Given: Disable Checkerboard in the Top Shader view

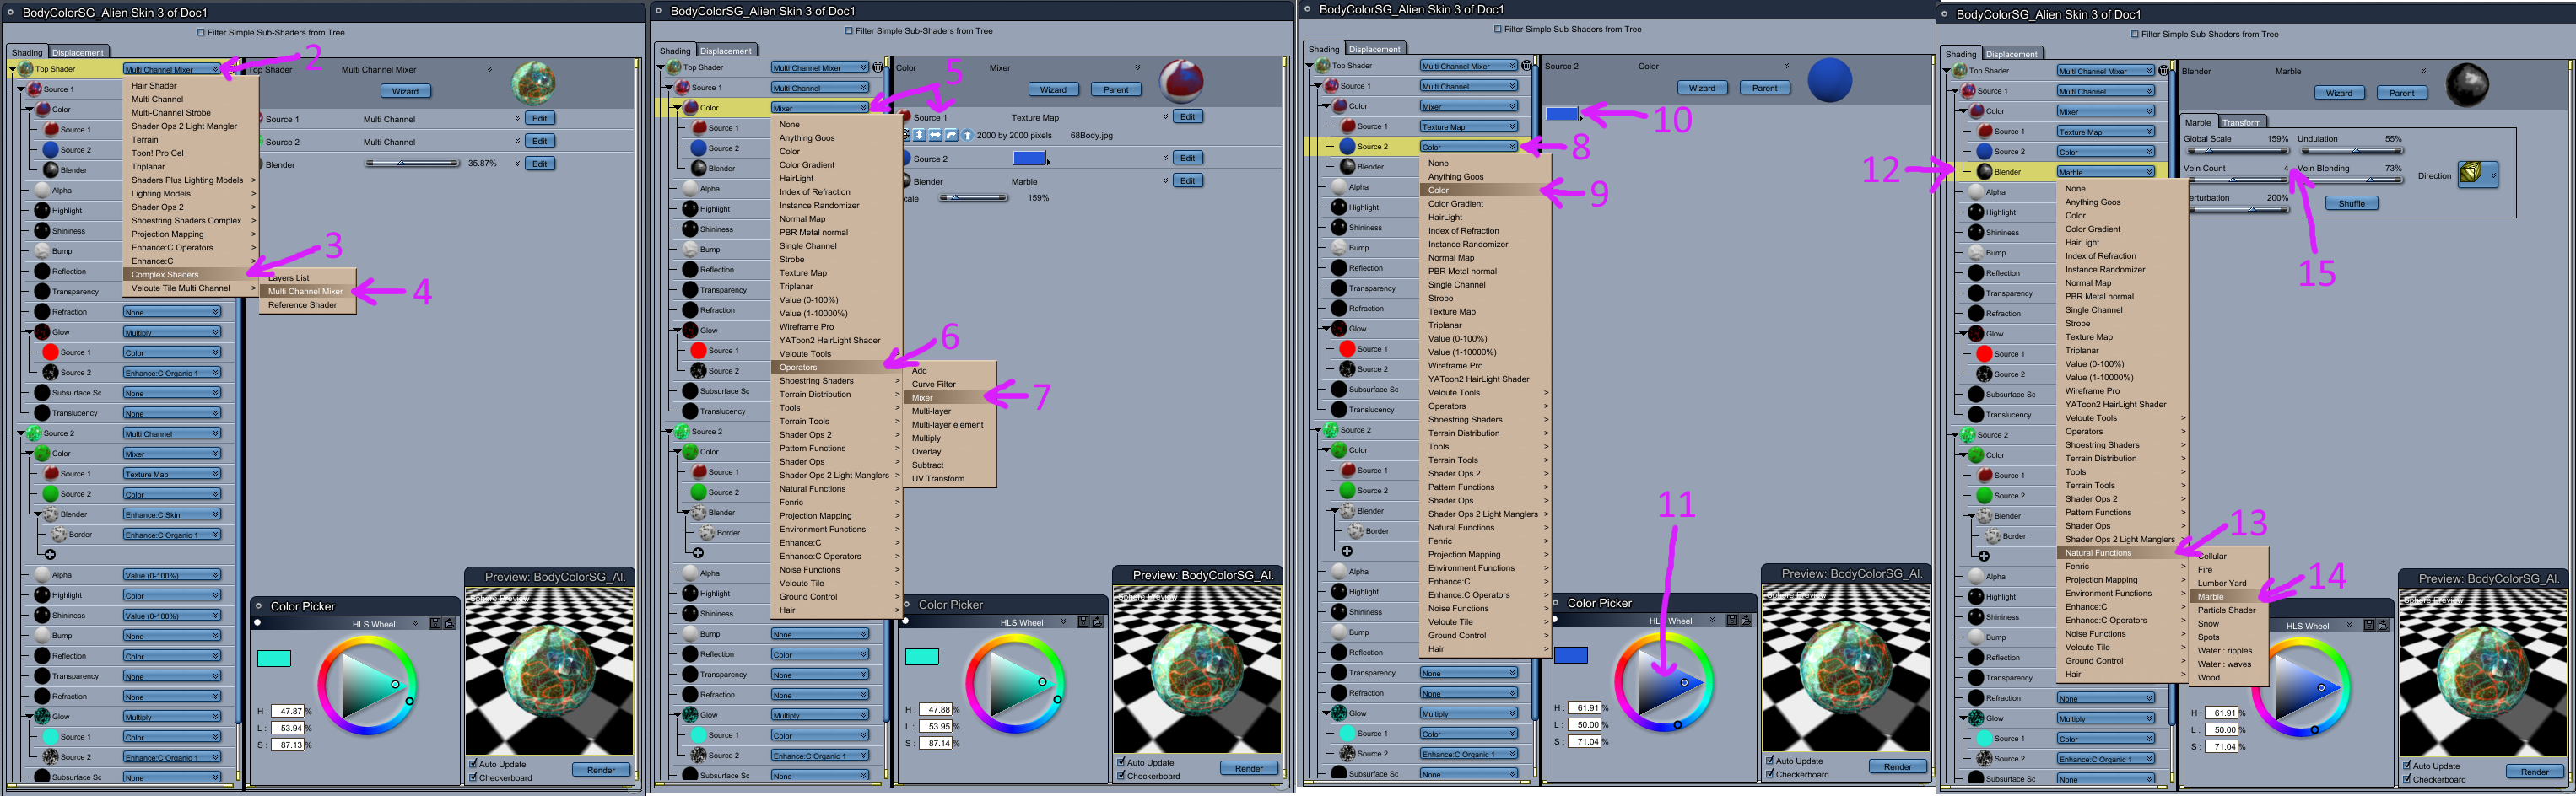Looking at the screenshot, I should click(474, 777).
